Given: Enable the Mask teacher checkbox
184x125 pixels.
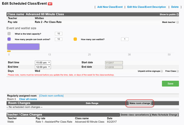Looking at the screenshot, I should coord(177,22).
